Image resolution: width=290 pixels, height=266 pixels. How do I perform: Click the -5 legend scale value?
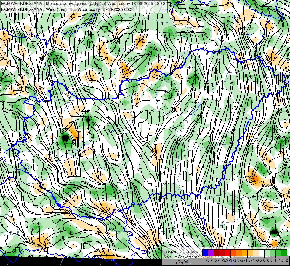[208, 260]
